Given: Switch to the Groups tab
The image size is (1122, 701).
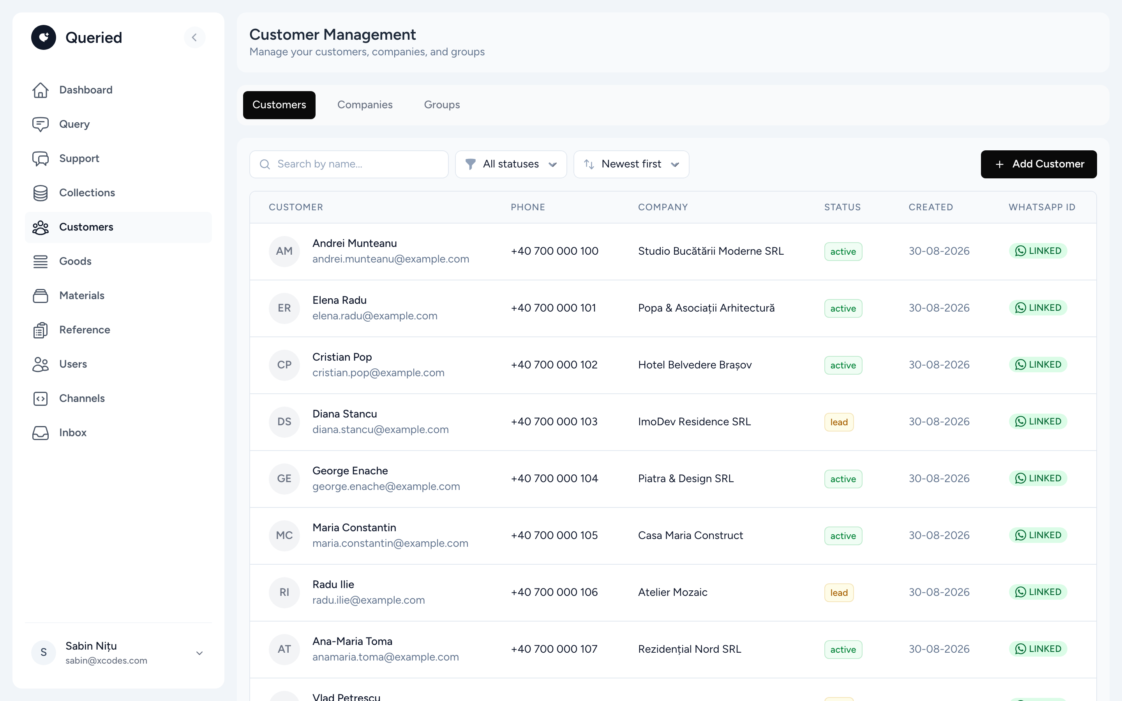Looking at the screenshot, I should (x=442, y=105).
